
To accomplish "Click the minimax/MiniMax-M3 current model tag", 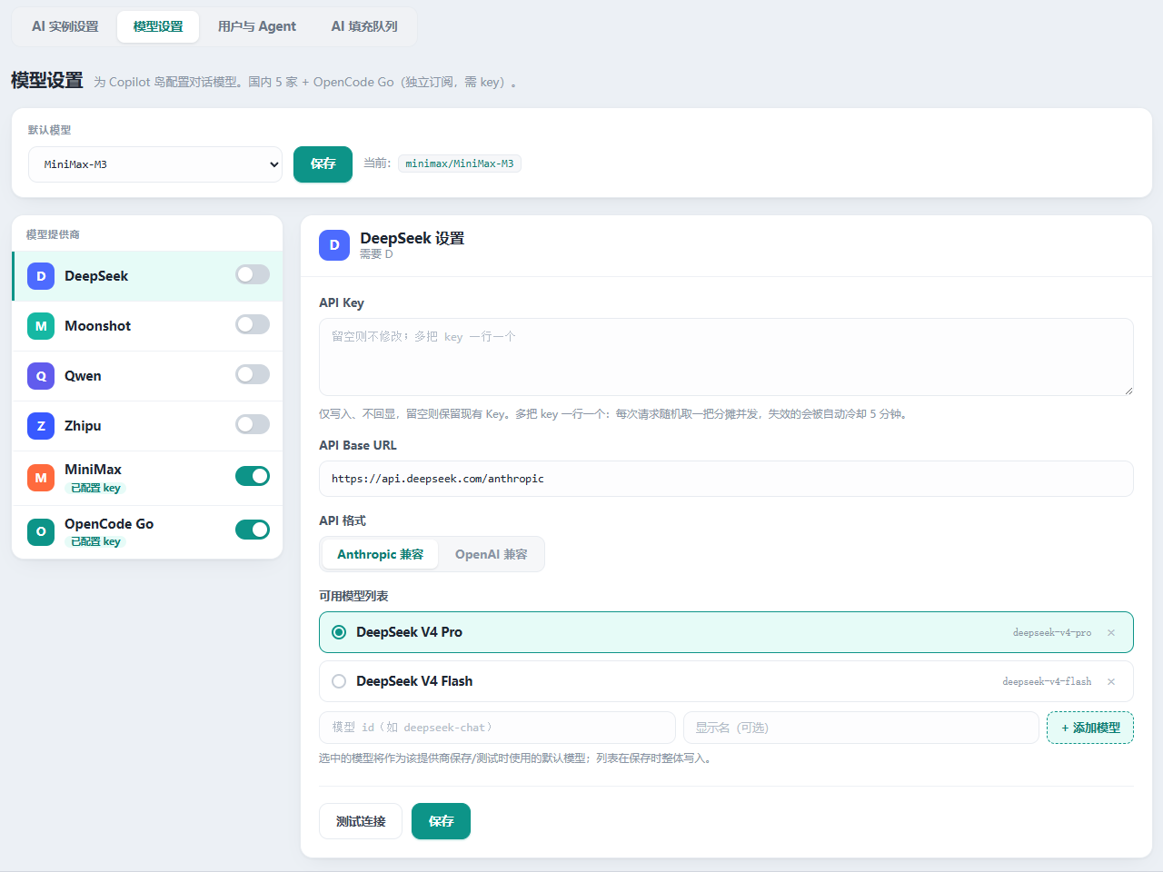I will point(460,163).
